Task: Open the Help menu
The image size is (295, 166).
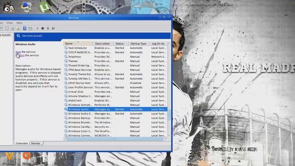Action: [x=19, y=23]
